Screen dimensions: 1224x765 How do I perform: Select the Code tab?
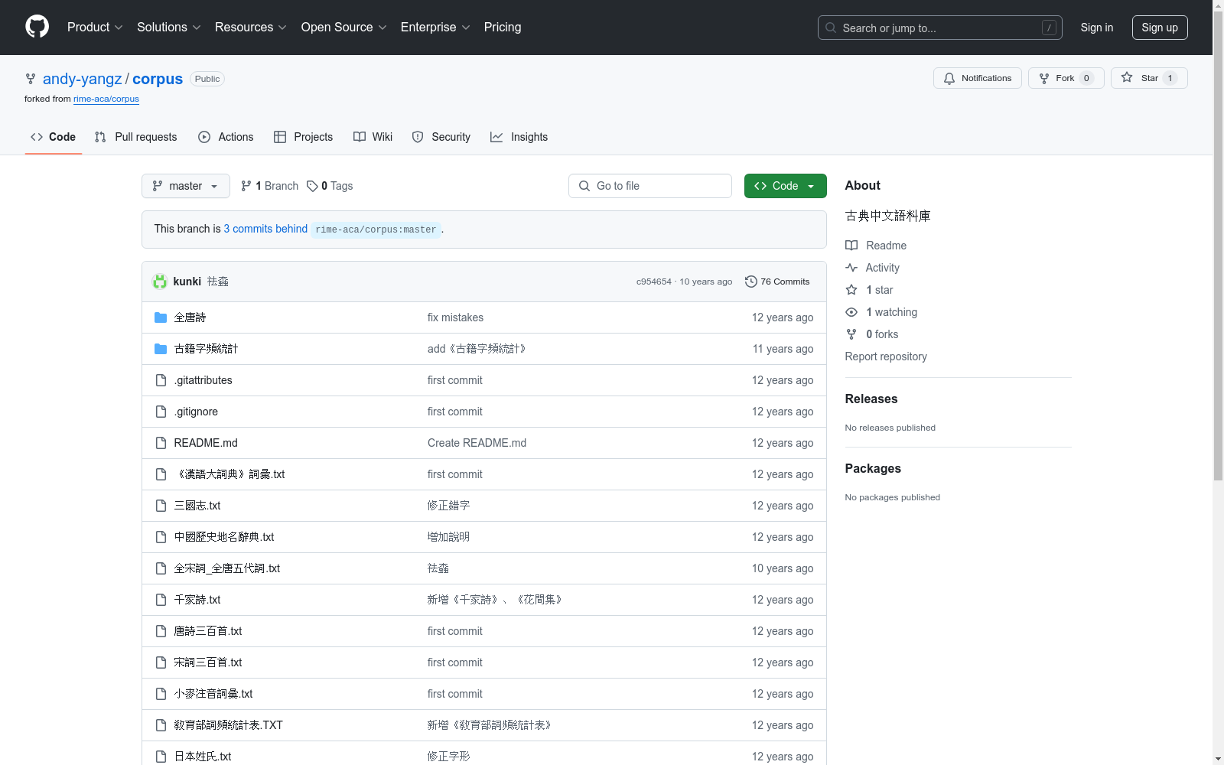[53, 137]
